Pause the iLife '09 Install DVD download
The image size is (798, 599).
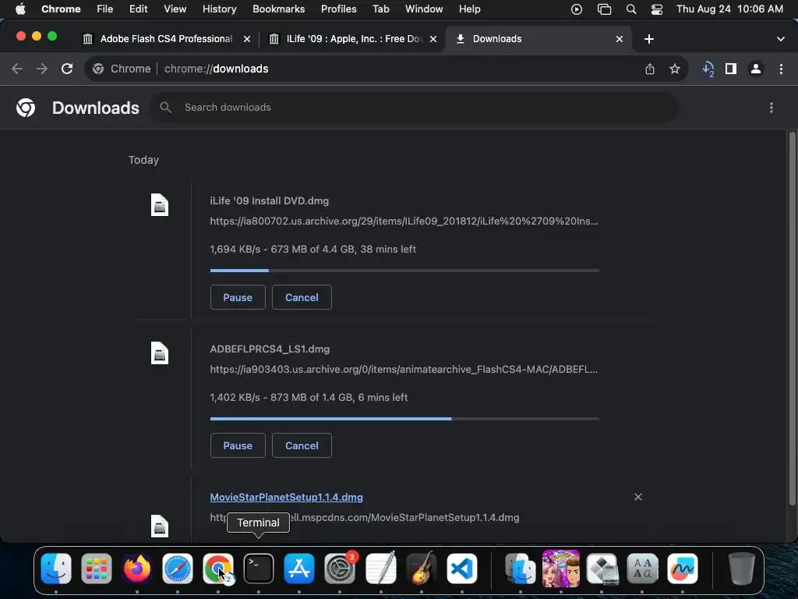238,297
